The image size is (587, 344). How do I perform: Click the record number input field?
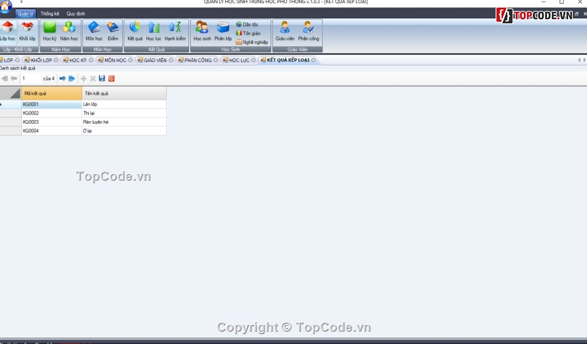click(x=30, y=79)
